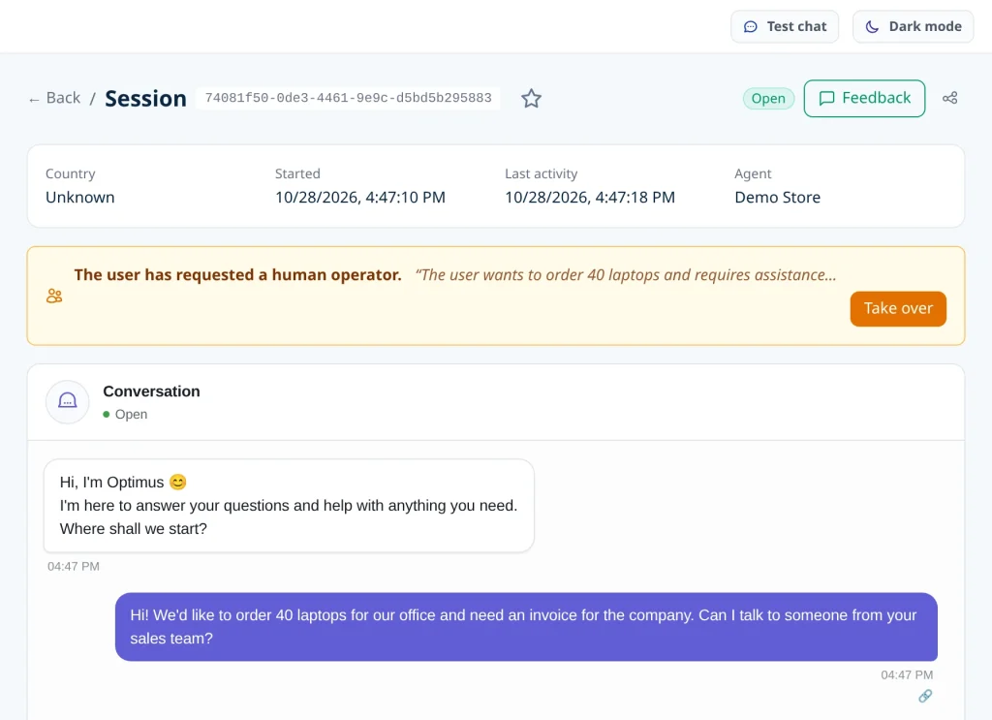Click the Open status under Conversation
Image resolution: width=992 pixels, height=720 pixels.
tap(125, 415)
